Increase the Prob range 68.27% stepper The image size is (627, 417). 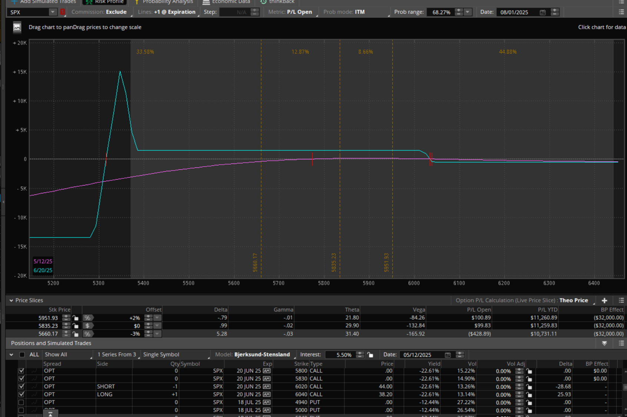click(459, 10)
